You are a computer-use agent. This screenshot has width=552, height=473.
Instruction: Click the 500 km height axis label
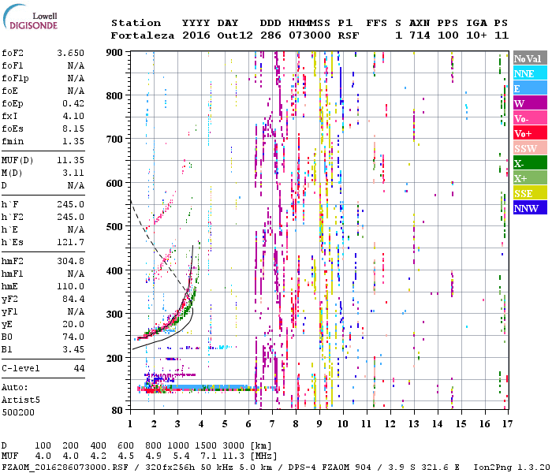coord(114,227)
